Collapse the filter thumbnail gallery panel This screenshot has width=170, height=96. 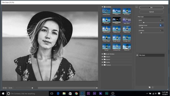pos(137,7)
